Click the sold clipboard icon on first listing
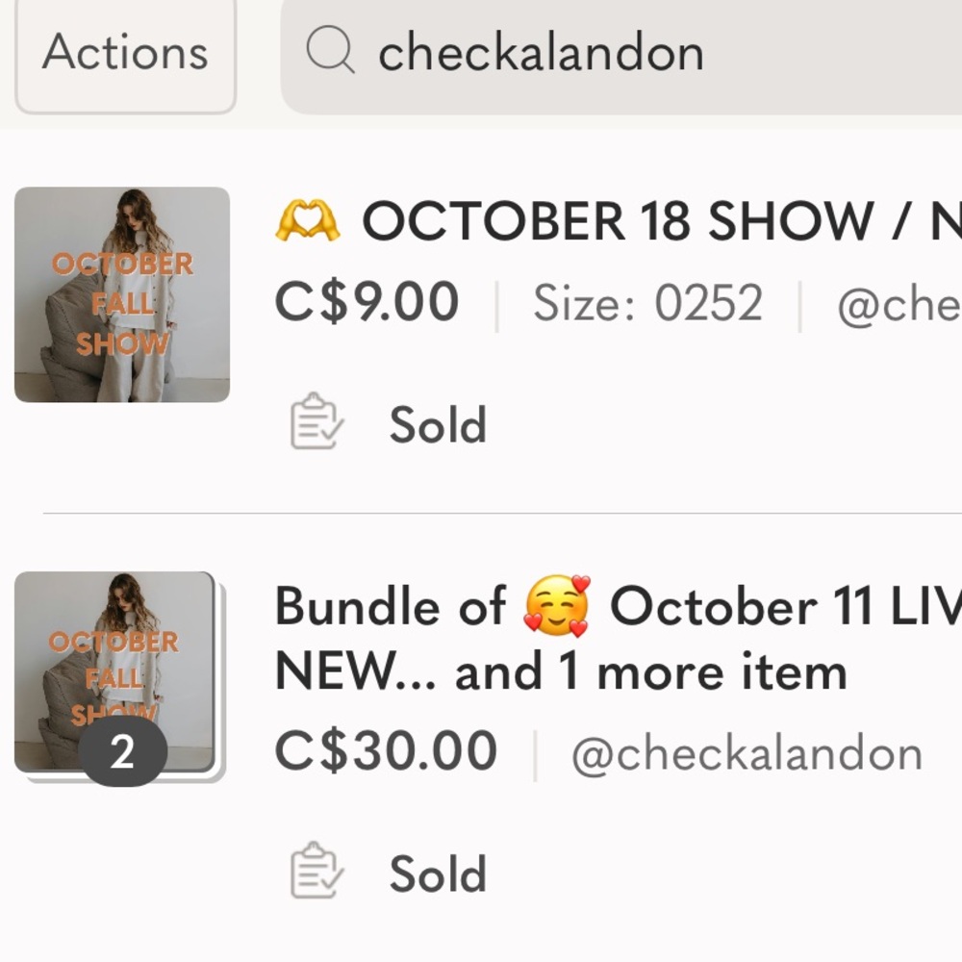This screenshot has width=962, height=962. [x=316, y=421]
